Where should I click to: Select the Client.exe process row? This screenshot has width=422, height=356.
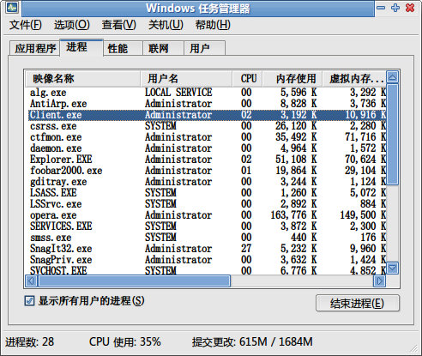(x=207, y=115)
